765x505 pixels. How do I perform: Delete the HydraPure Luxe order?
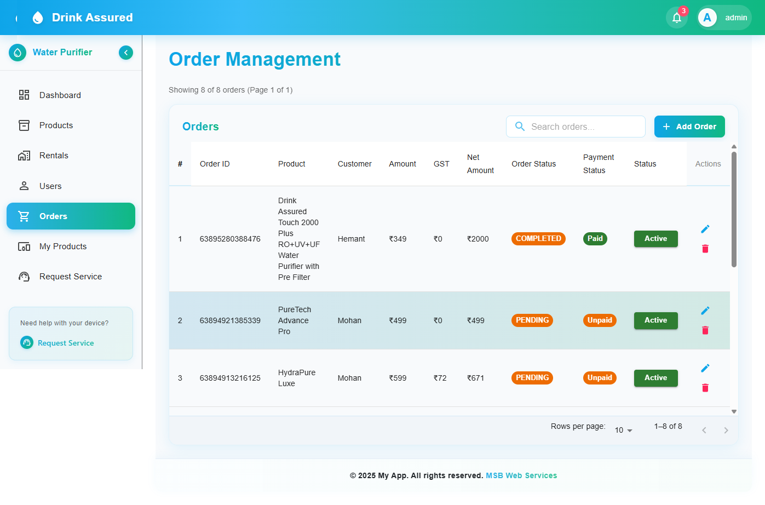click(x=705, y=388)
